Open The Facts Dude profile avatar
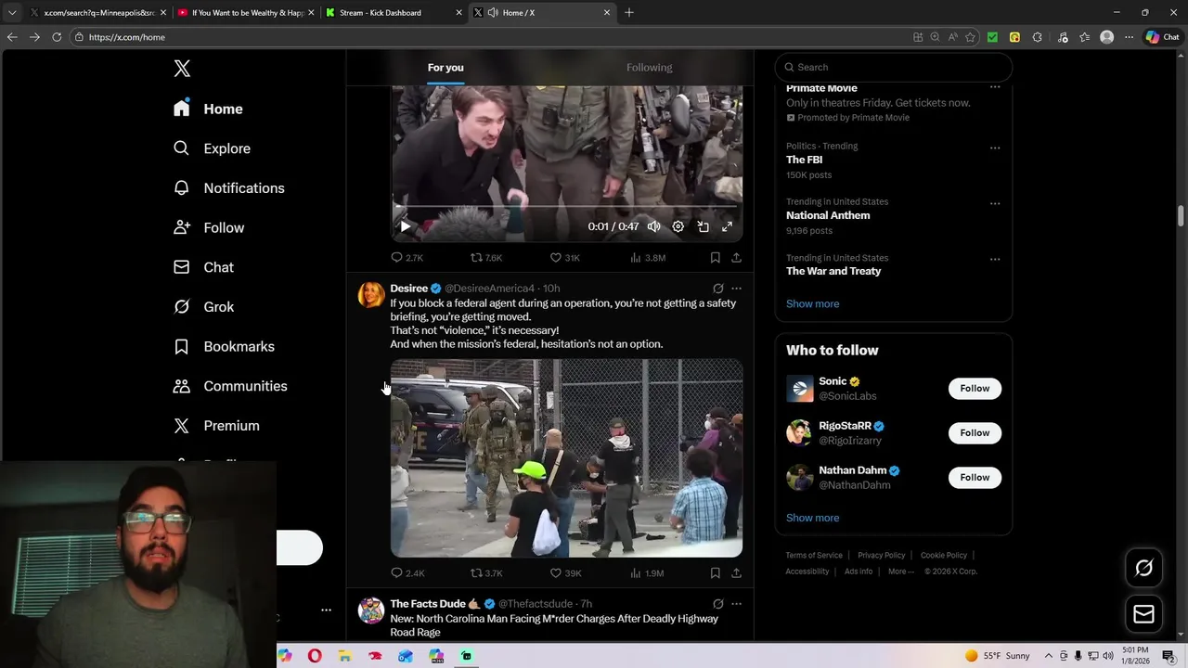Viewport: 1188px width, 668px height. tap(371, 610)
